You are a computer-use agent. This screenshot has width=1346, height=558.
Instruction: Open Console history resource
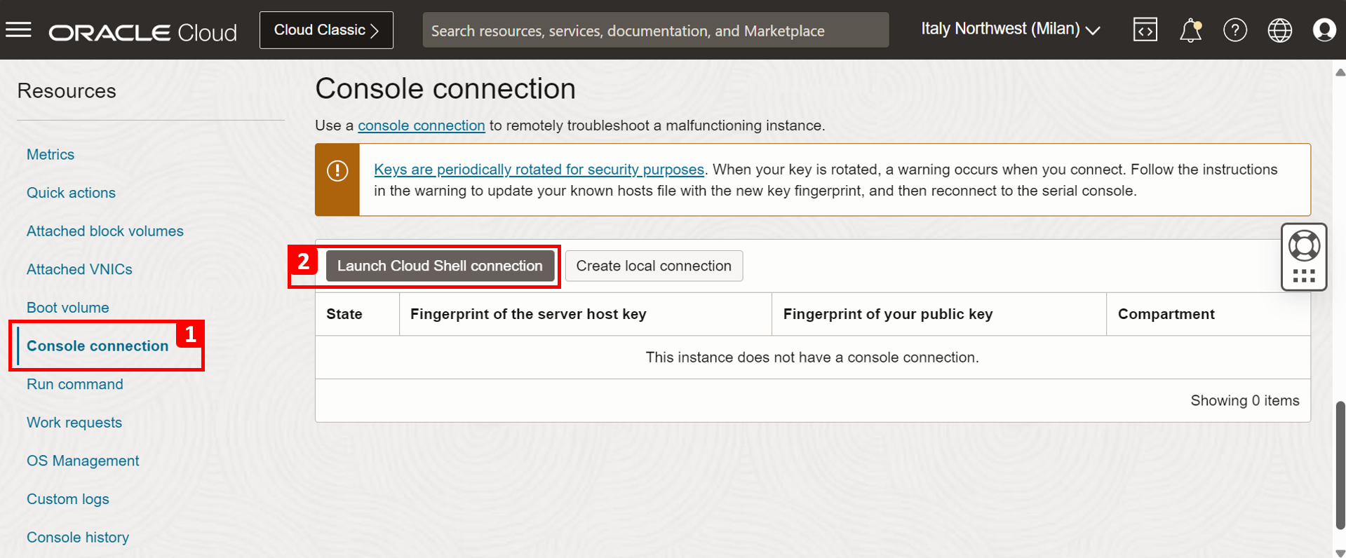pyautogui.click(x=78, y=537)
